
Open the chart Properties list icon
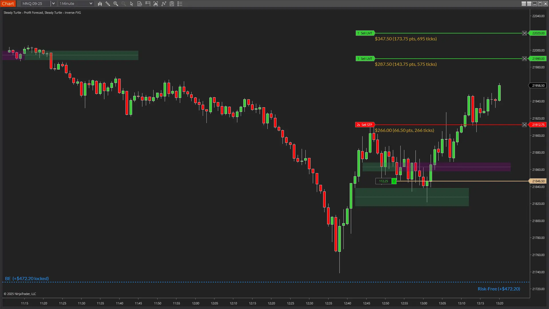[x=180, y=4]
